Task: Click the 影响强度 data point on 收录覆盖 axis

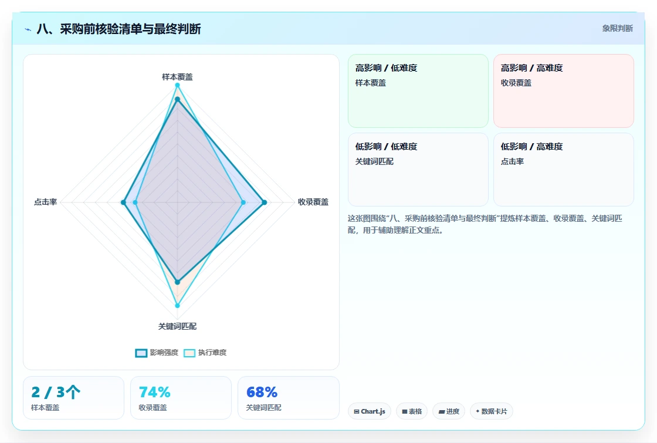Action: (x=264, y=202)
